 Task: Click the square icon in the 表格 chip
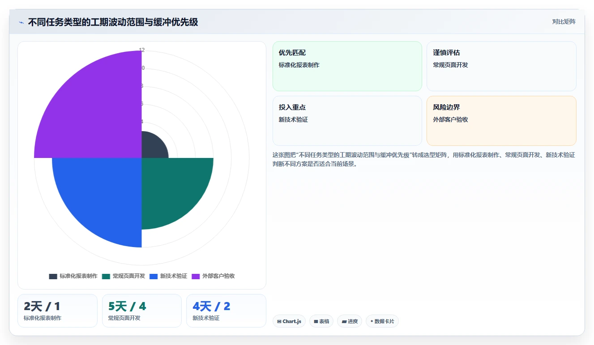[x=316, y=321]
